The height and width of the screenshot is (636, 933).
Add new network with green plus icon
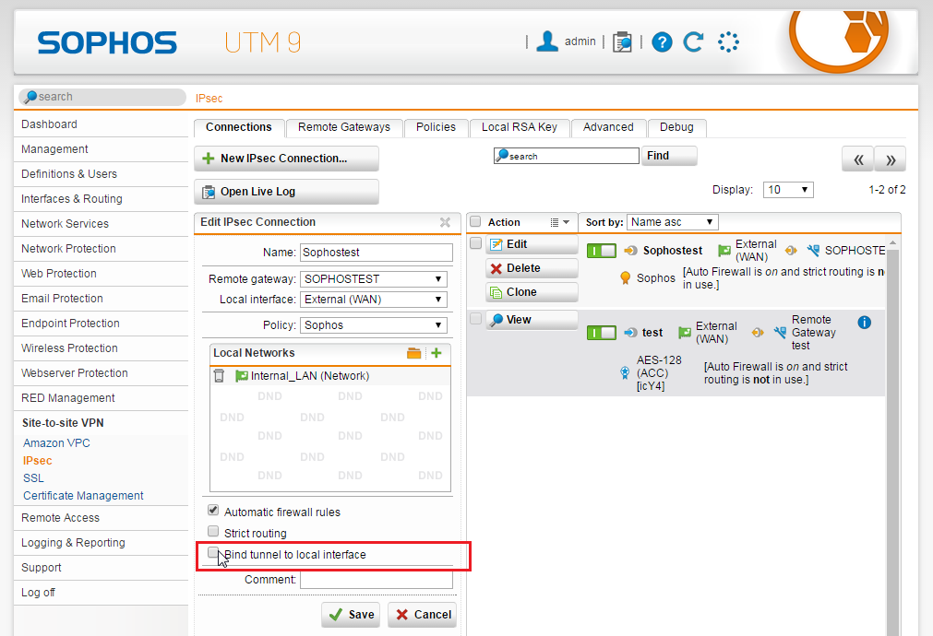[x=437, y=353]
